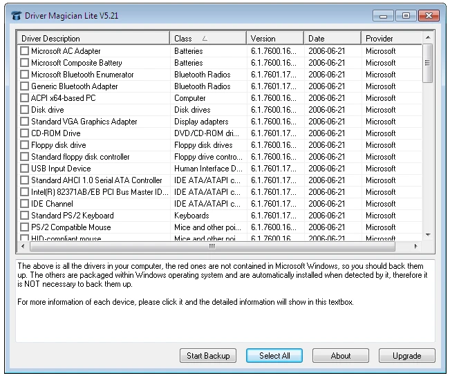Click the horizontal scrollbar right arrow

pyautogui.click(x=415, y=246)
